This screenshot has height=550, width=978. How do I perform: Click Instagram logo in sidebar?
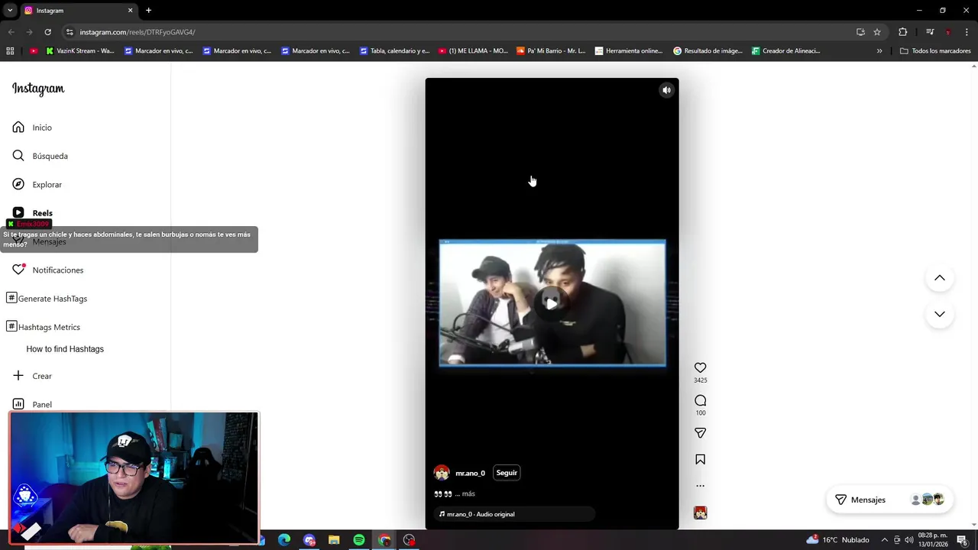pyautogui.click(x=38, y=89)
